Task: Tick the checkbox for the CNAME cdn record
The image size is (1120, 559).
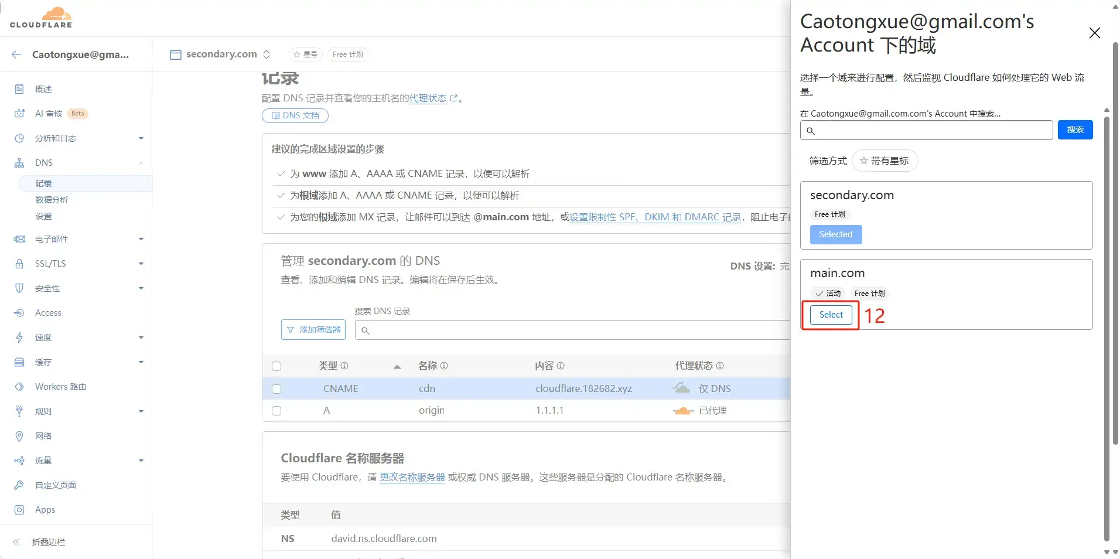Action: click(x=276, y=389)
